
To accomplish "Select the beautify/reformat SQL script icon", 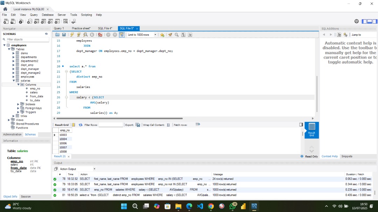I will click(169, 35).
